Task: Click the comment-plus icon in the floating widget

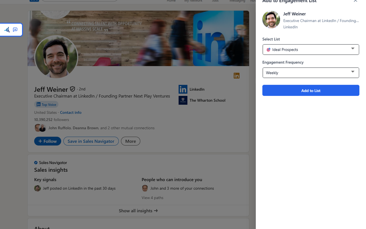Action: tap(15, 30)
